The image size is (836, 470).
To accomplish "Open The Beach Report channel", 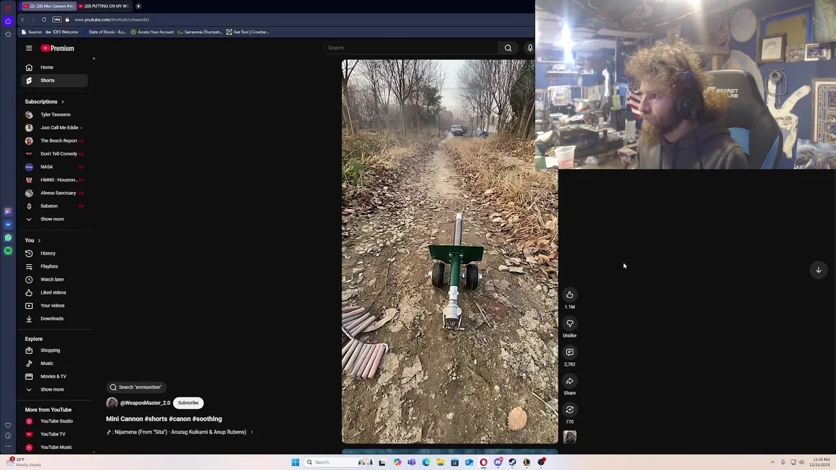I will [55, 141].
